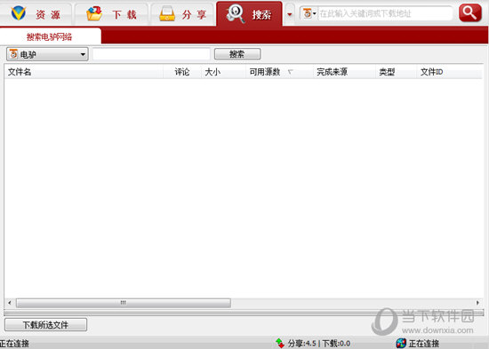The image size is (489, 349).
Task: Click the red magnifier search button
Action: tap(470, 12)
